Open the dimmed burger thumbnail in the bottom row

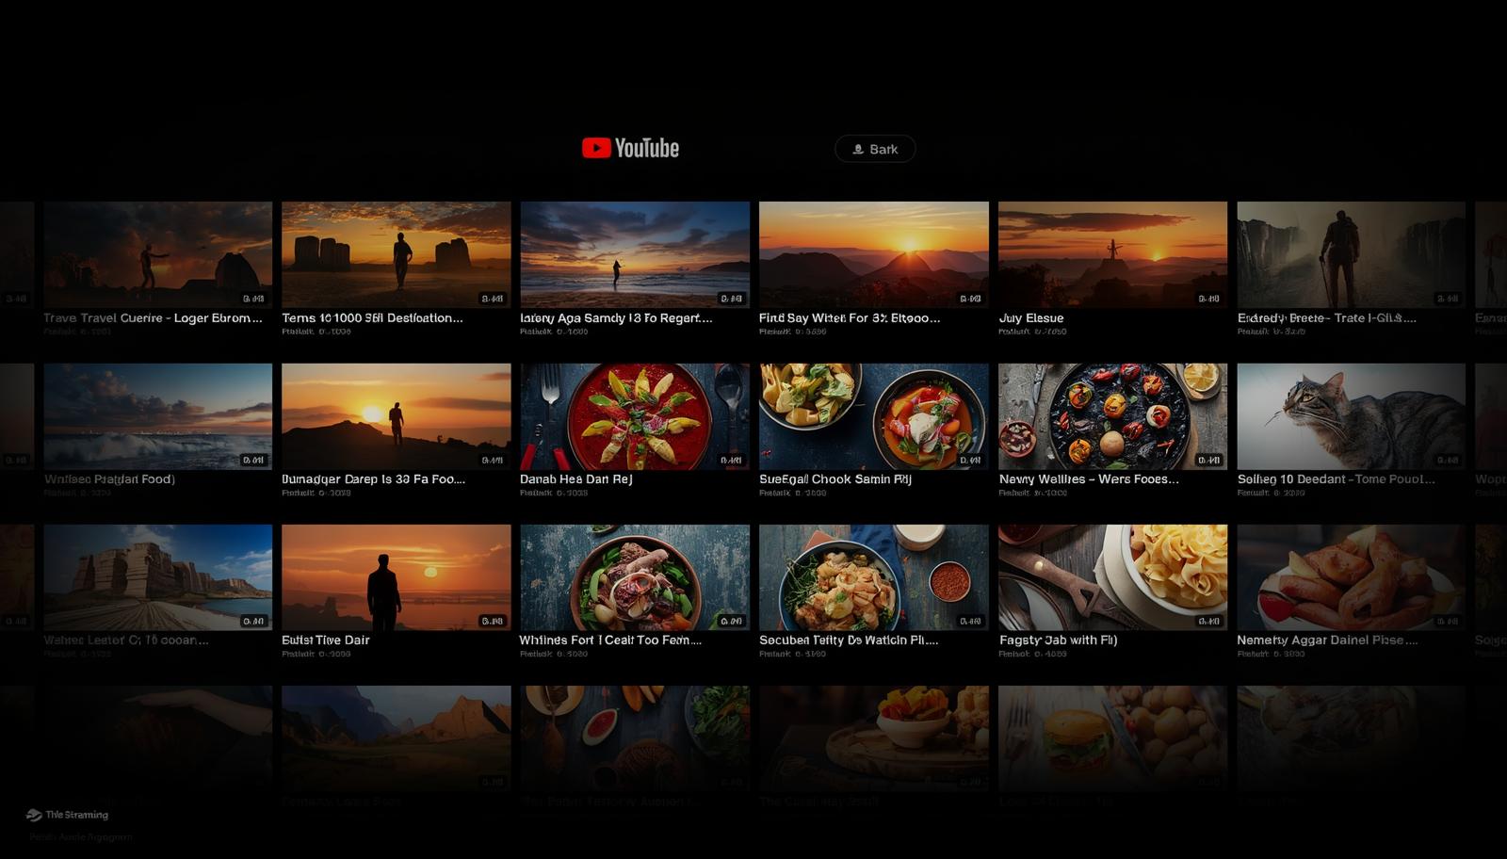pos(1112,738)
